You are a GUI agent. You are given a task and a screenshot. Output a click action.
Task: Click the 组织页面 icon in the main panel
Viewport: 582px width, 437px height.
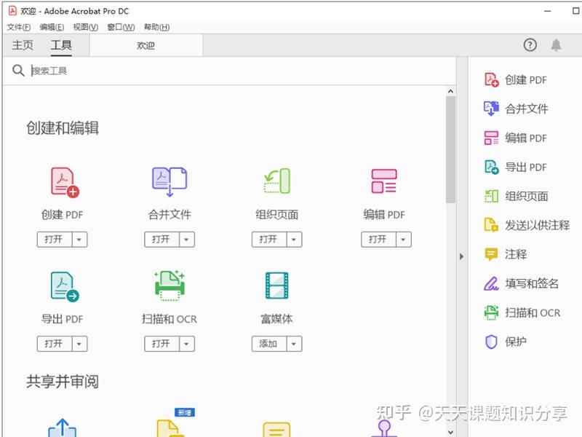277,181
